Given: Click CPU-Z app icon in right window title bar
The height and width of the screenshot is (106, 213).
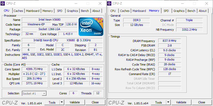Looking at the screenshot, I should 109,3.
